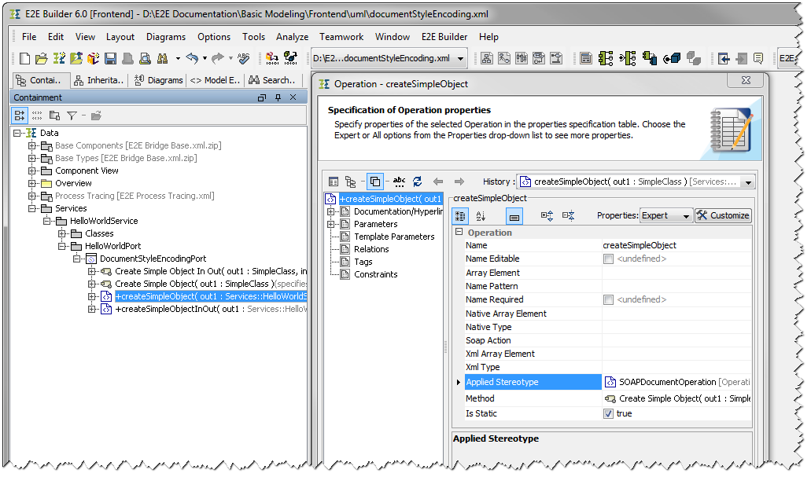Screen dimensions: 811x477
Task: Click the Customize button
Action: tap(721, 215)
